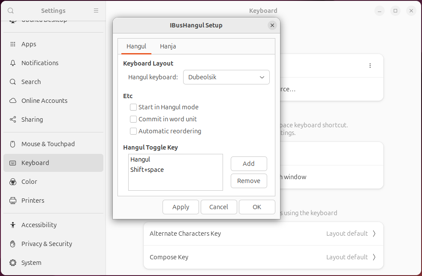The image size is (422, 276).
Task: Toggle Commit in word unit checkbox
Action: point(133,119)
